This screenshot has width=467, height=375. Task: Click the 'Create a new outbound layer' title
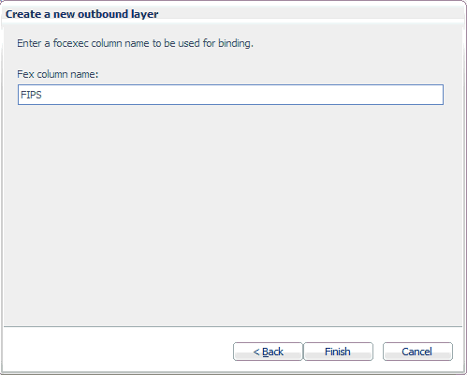[x=82, y=14]
